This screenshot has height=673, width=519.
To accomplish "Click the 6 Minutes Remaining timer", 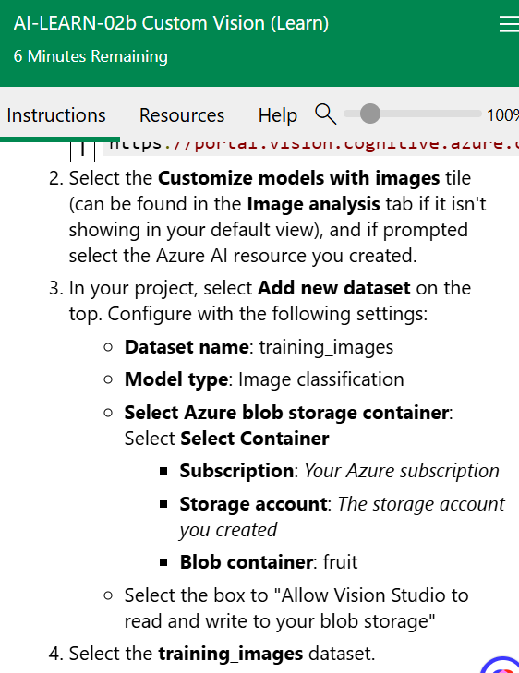I will (91, 56).
